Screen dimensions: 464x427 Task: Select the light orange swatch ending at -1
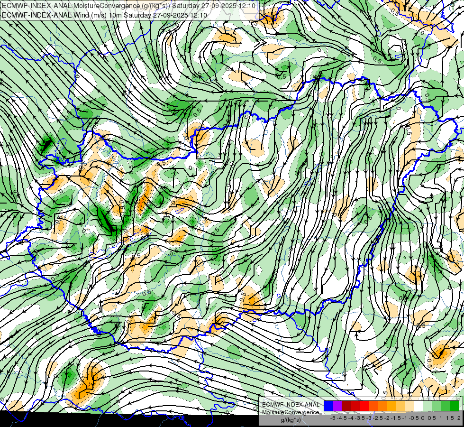coord(400,406)
